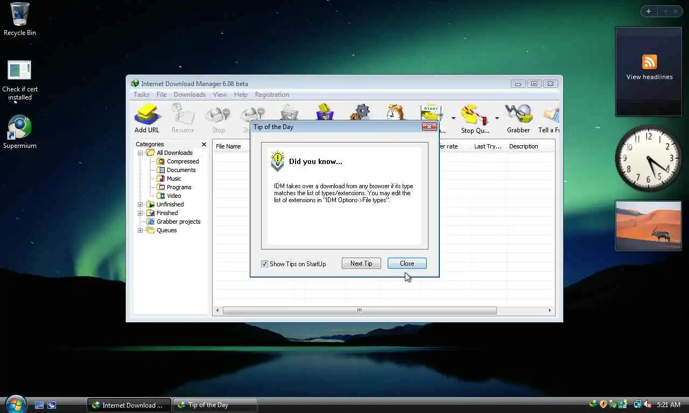Click the RSS View headlines gadget icon
This screenshot has height=413, width=689.
[x=649, y=62]
